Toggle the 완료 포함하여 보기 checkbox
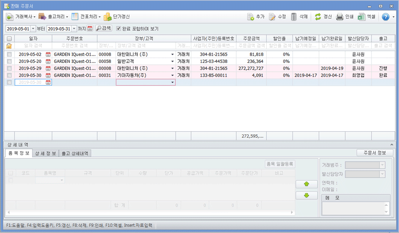Viewport: 399px width, 233px height. pos(118,29)
